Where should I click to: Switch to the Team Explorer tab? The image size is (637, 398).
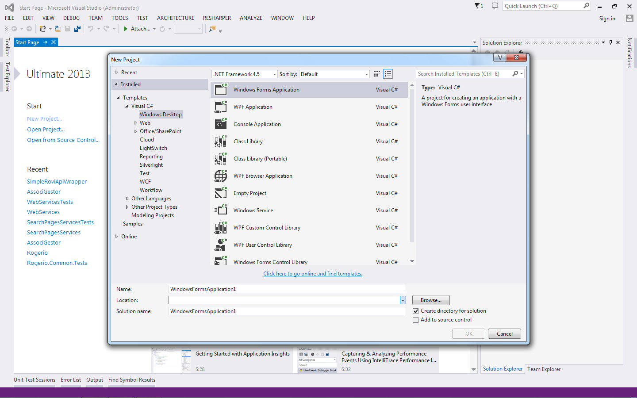(544, 369)
